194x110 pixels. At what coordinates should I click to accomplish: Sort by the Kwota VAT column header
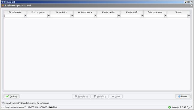click(132, 12)
